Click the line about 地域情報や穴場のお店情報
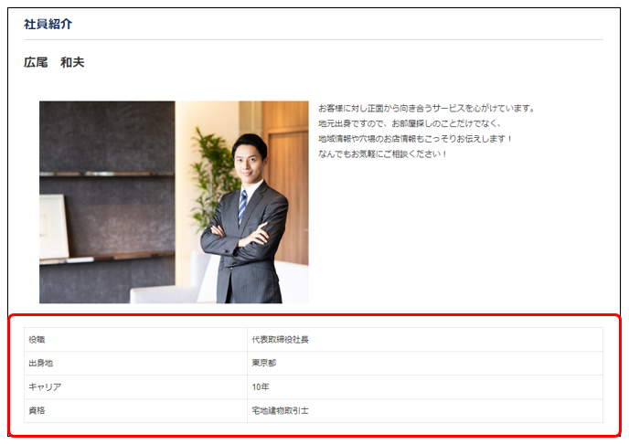Screen dimensions: 629x444 coord(415,139)
